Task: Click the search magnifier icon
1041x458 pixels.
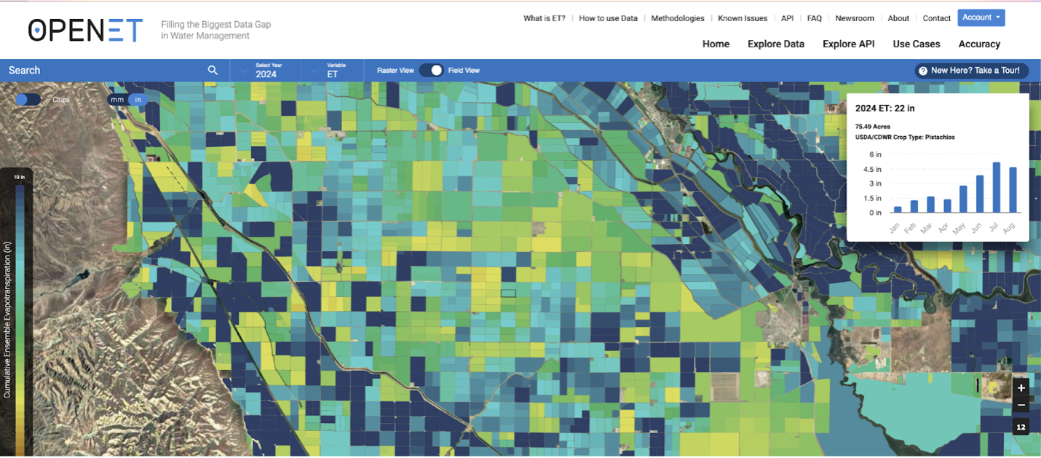Action: 212,70
